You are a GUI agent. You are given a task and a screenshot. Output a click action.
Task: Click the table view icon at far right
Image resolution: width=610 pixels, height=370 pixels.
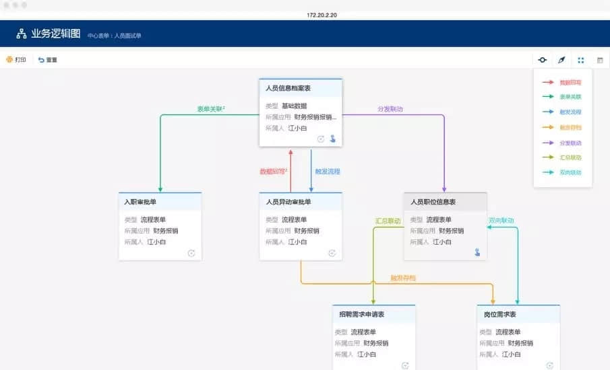[600, 60]
